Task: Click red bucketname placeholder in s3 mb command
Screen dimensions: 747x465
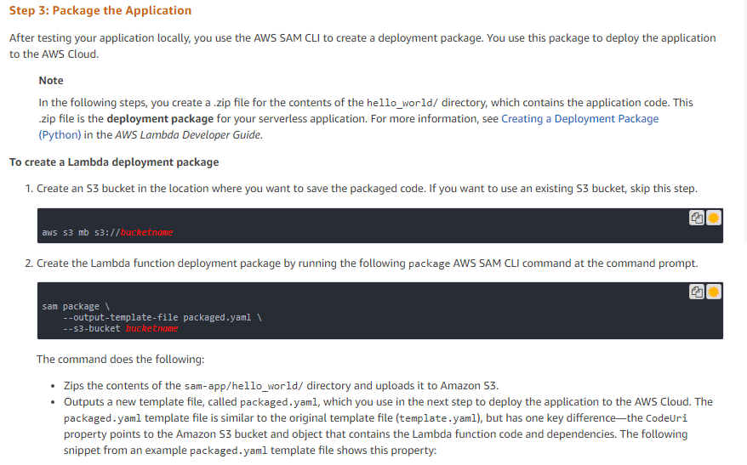Action: pyautogui.click(x=146, y=232)
